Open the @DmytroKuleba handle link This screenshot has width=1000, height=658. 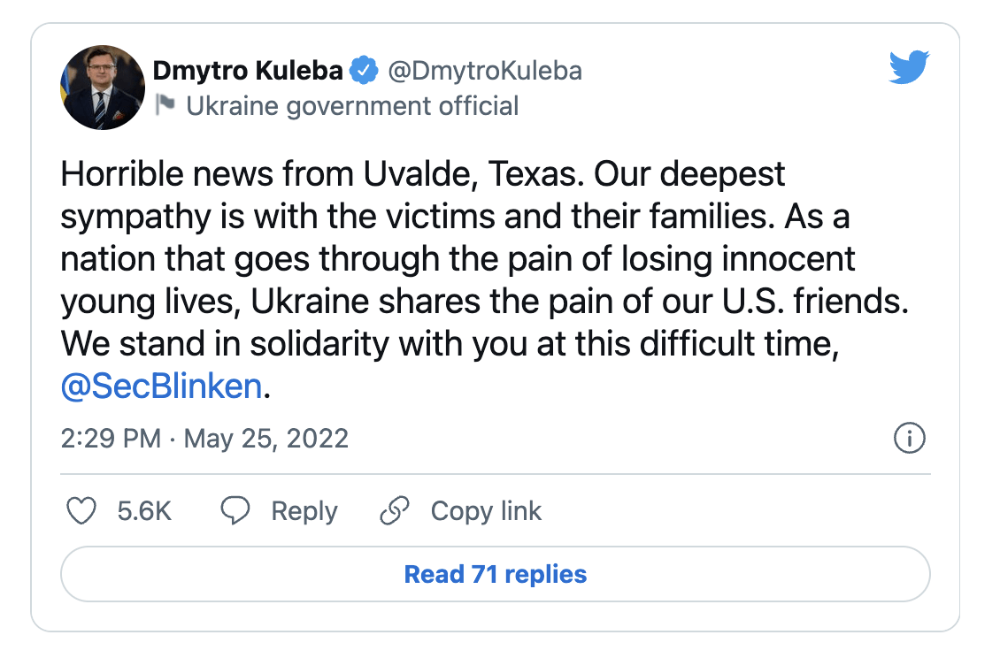coord(485,71)
